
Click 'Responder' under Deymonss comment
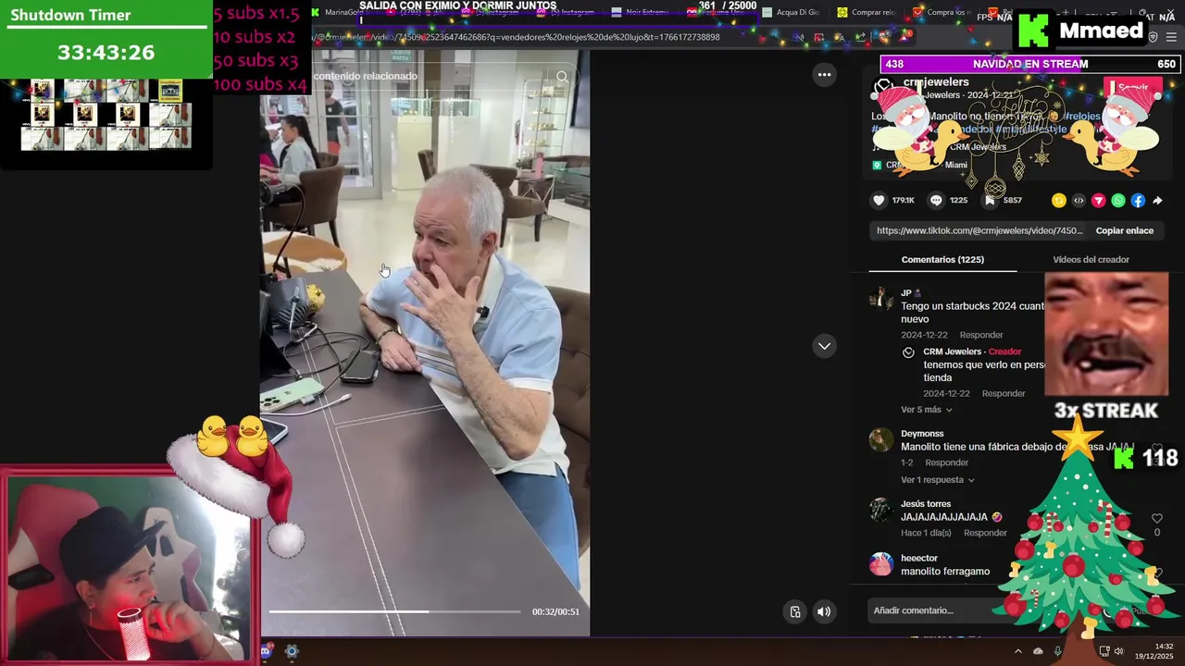pos(946,462)
